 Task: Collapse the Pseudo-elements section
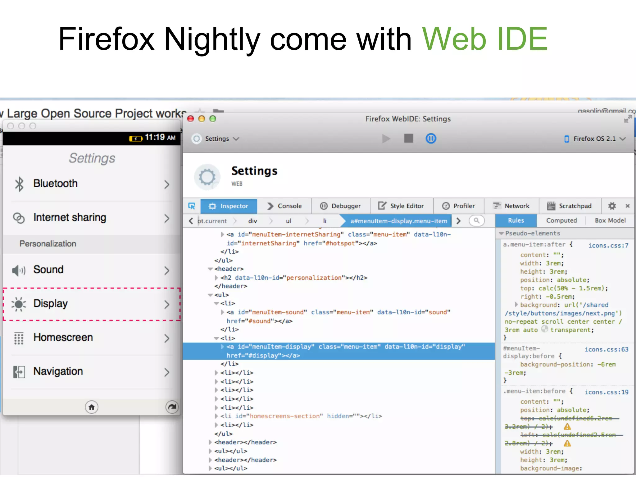(x=501, y=233)
